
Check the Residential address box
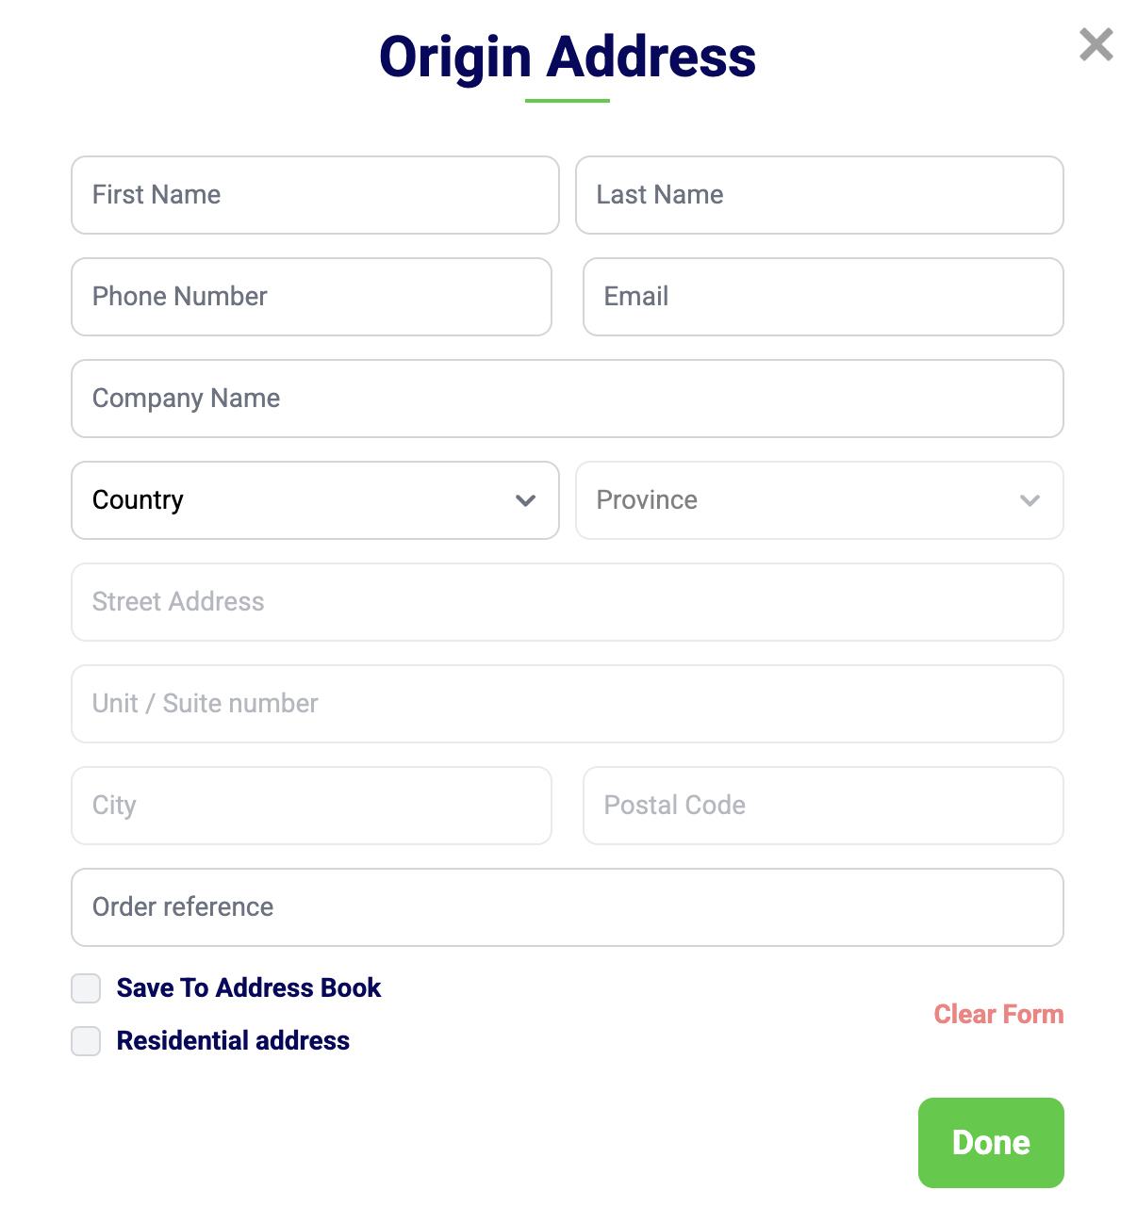(x=86, y=1041)
